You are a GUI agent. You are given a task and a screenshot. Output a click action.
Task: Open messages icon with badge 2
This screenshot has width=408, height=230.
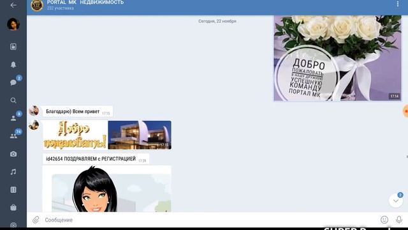[13, 82]
